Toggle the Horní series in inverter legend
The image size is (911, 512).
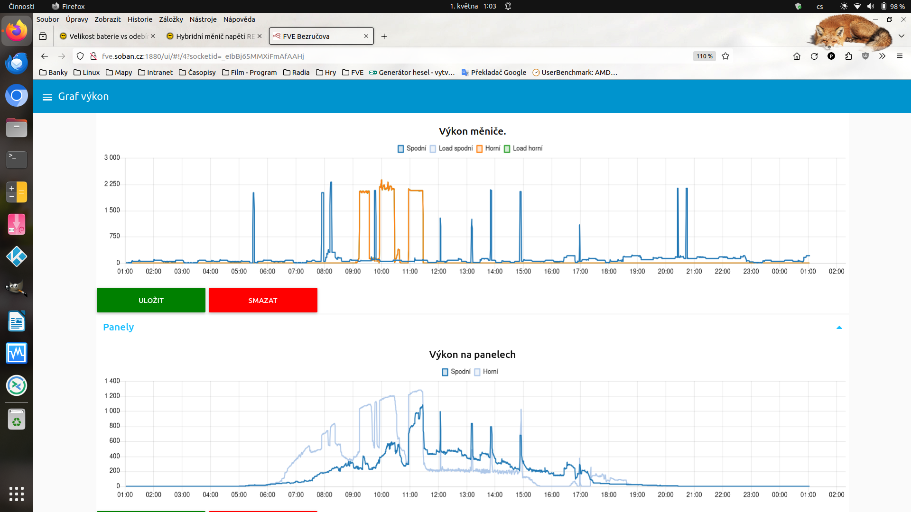click(488, 148)
